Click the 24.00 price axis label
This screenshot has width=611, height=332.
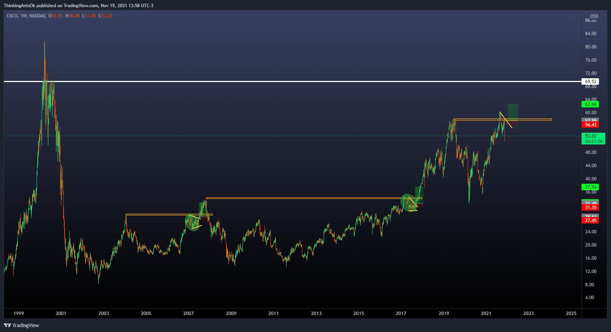591,232
